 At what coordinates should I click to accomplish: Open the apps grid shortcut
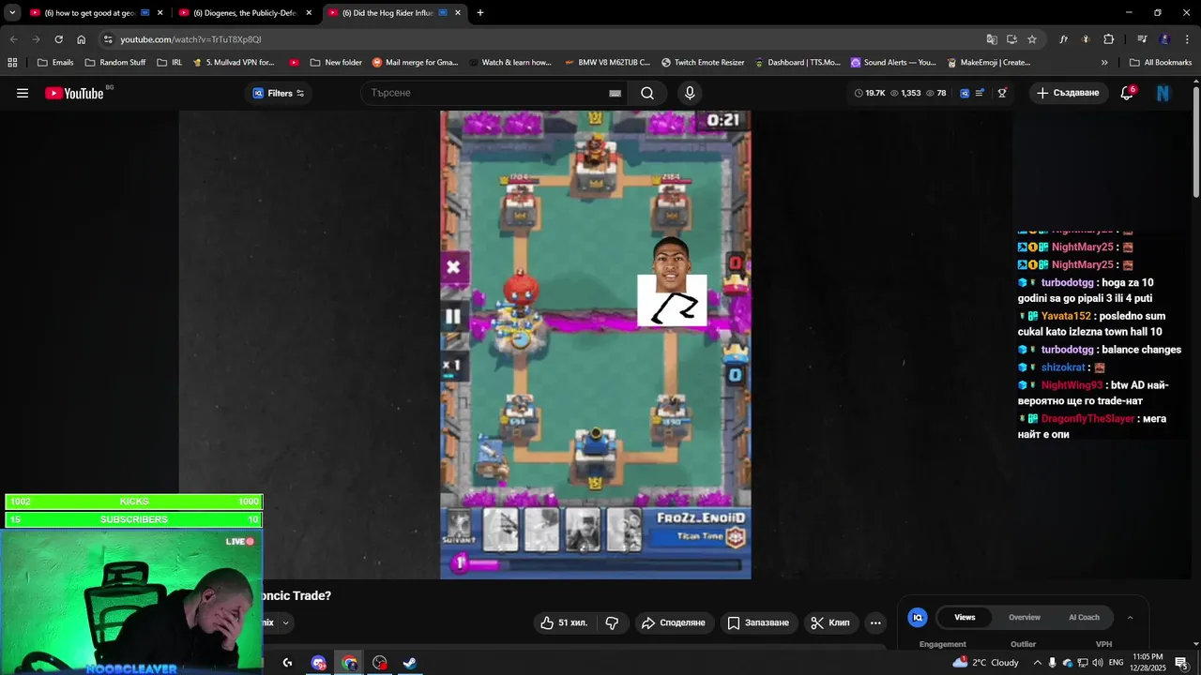coord(12,63)
